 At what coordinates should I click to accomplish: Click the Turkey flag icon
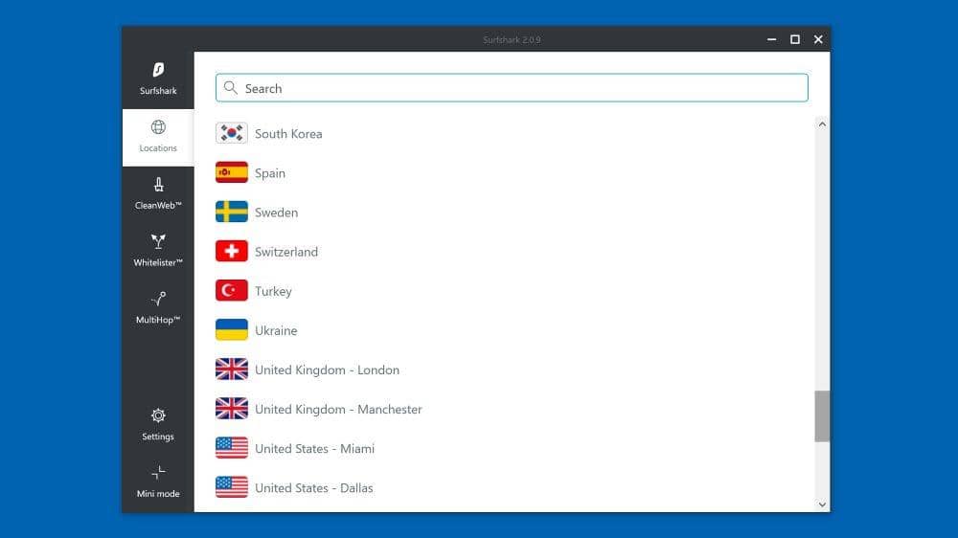232,291
